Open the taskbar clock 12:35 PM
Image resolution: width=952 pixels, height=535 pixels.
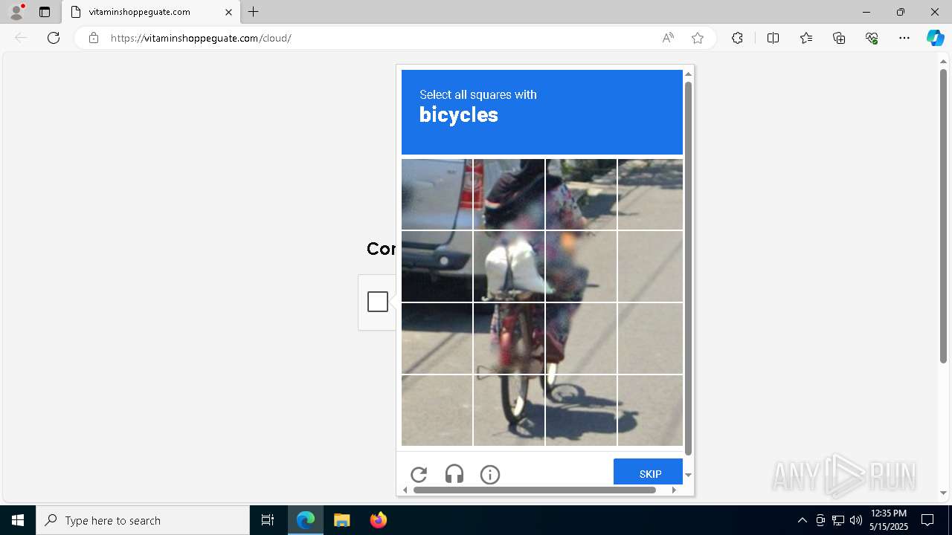pyautogui.click(x=888, y=520)
